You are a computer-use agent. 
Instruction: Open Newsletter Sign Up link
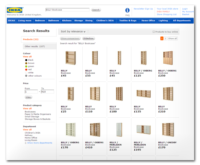pos(143,9)
